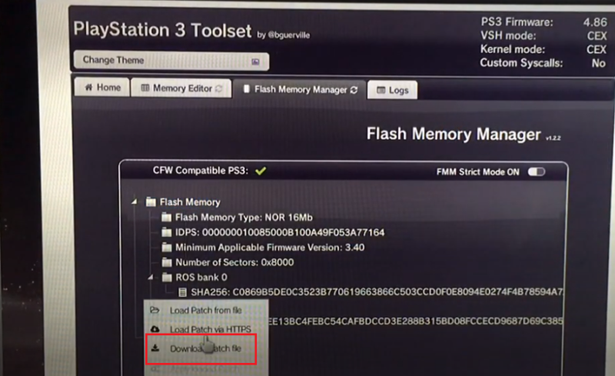
Task: Click the cloud download icon for HTTPS patch
Action: coord(155,329)
